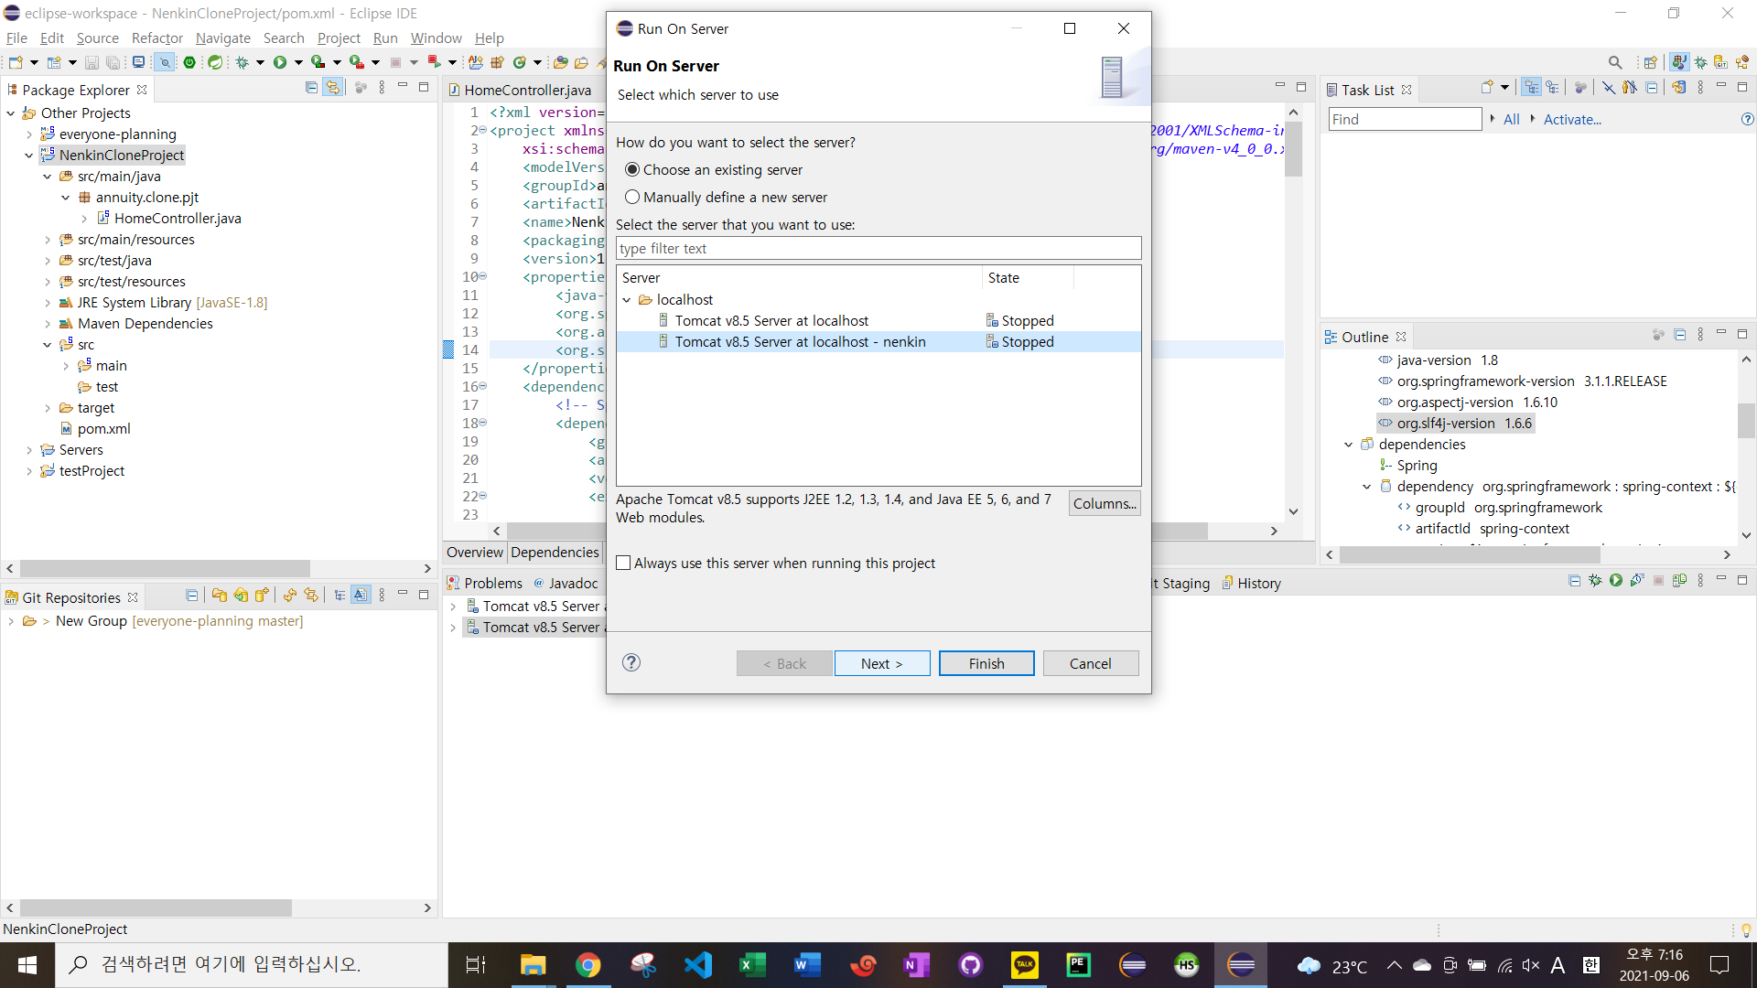The height and width of the screenshot is (988, 1757).
Task: Click the Columns... button
Action: (1104, 503)
